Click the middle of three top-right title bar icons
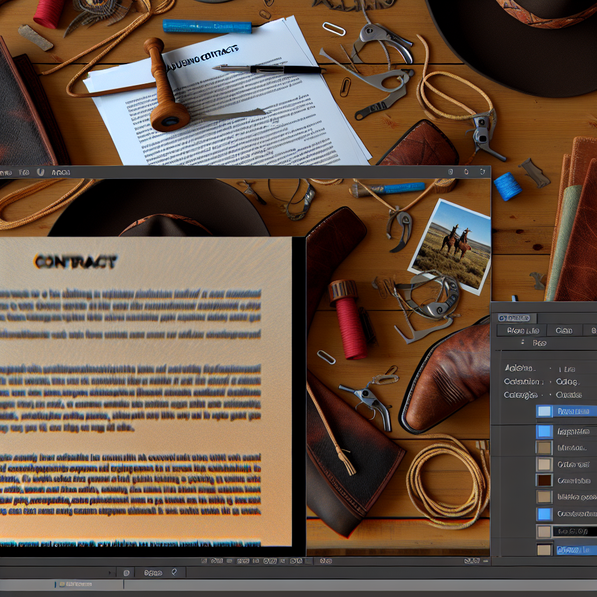Image resolution: width=597 pixels, height=597 pixels. coord(466,172)
